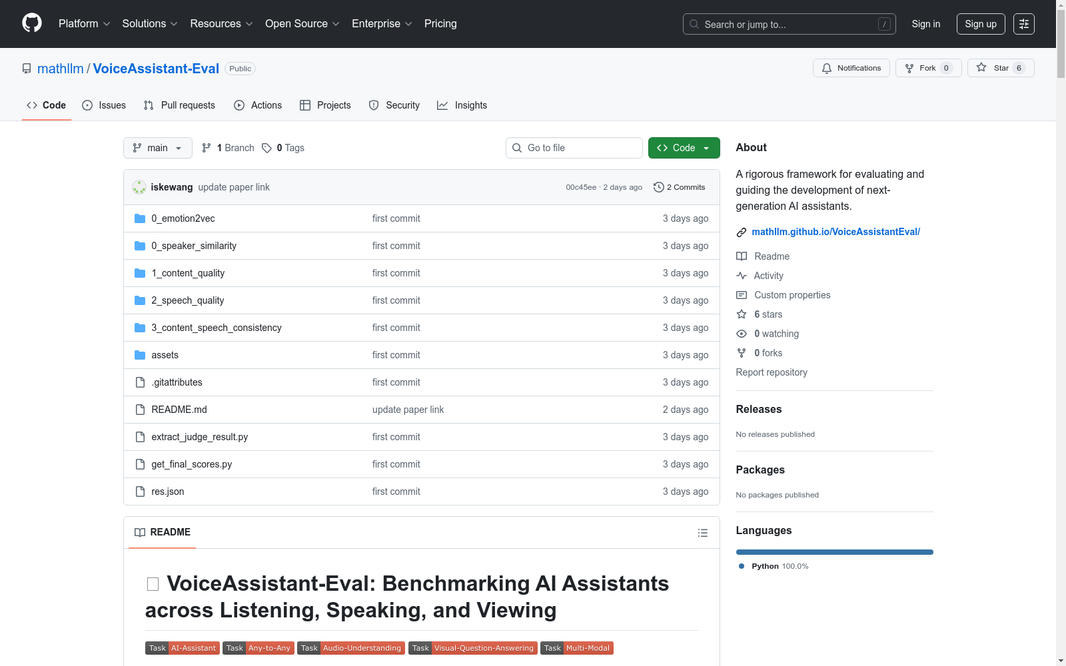Open the 00c45ee commit hash link
The height and width of the screenshot is (666, 1066).
pos(581,187)
